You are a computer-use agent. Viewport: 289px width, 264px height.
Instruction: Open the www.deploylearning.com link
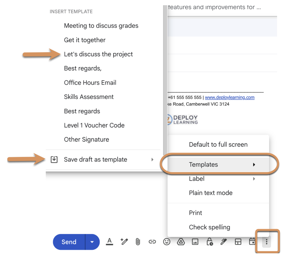pyautogui.click(x=229, y=97)
